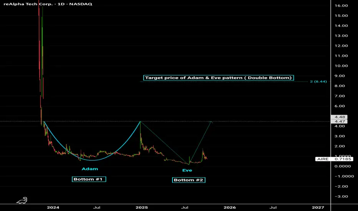Select the '2 (8.44)' target level label
Screen dimensions: 358x211
coord(318,81)
